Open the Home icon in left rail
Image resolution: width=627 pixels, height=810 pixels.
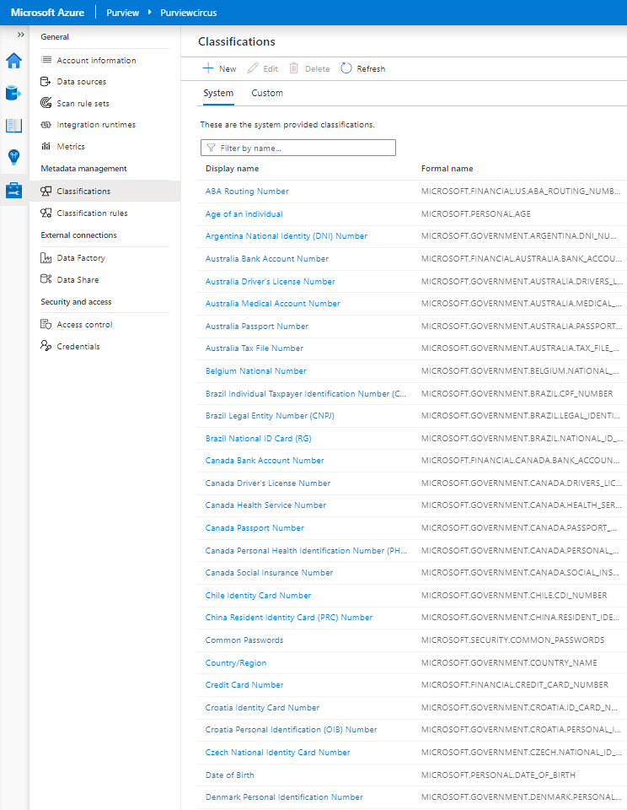tap(14, 61)
